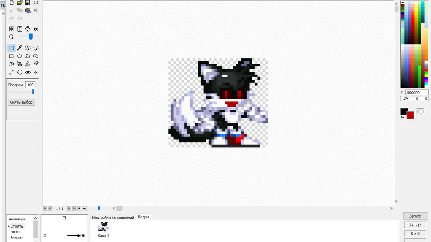
Task: Switch to 'Настройки направлений' tab
Action: tap(113, 217)
